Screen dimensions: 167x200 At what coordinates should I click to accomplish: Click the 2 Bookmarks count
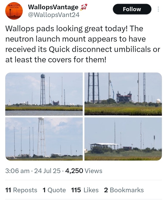click(x=124, y=190)
